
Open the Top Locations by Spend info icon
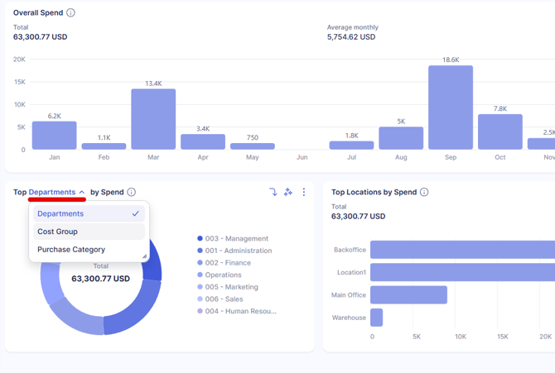tap(424, 192)
